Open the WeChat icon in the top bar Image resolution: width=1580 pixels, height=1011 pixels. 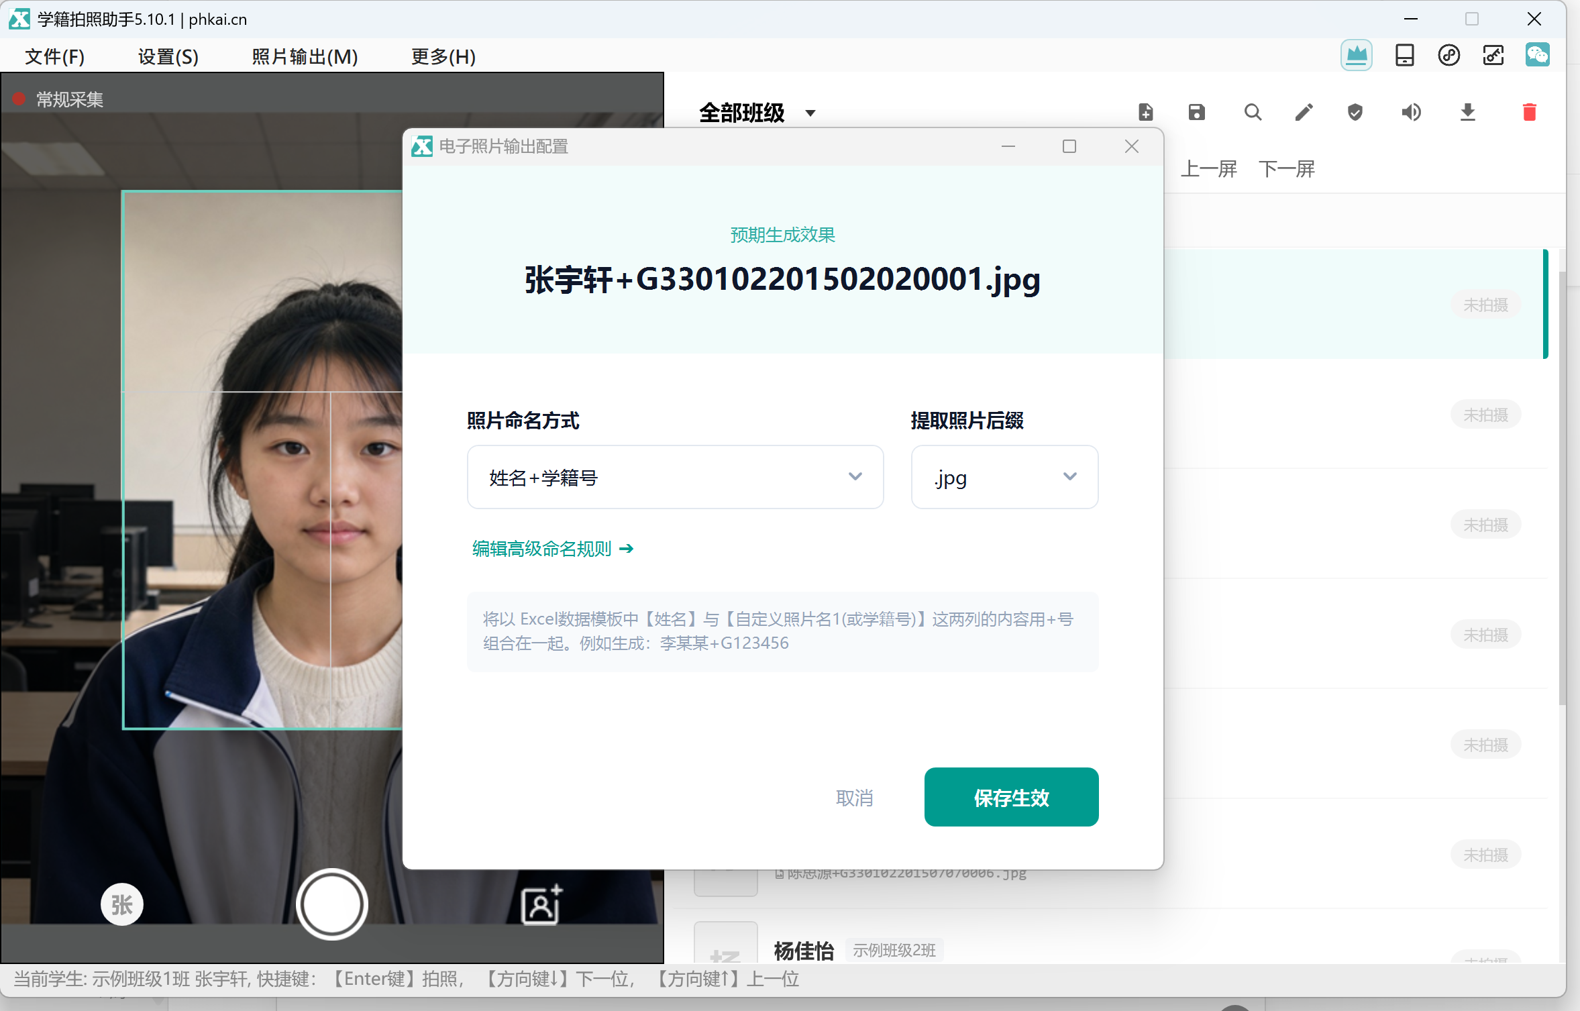[x=1537, y=55]
